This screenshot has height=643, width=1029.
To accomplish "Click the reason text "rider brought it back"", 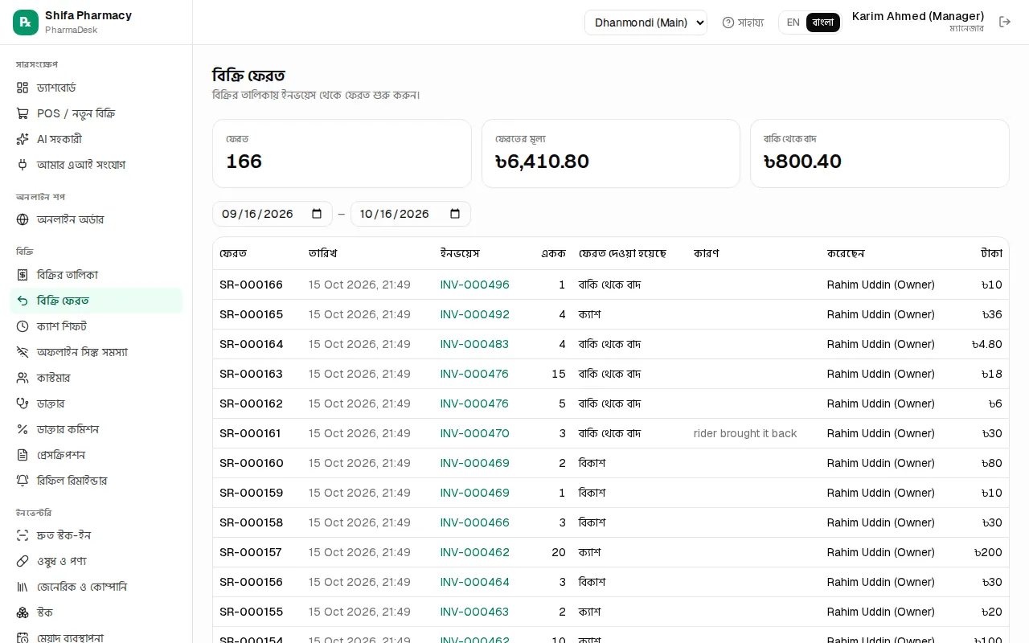I will tap(745, 433).
